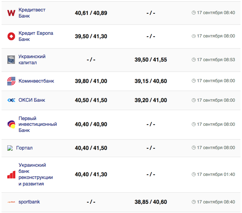Click the ОКСИ Банк blue logo
Image resolution: width=242 pixels, height=213 pixels.
pyautogui.click(x=11, y=100)
